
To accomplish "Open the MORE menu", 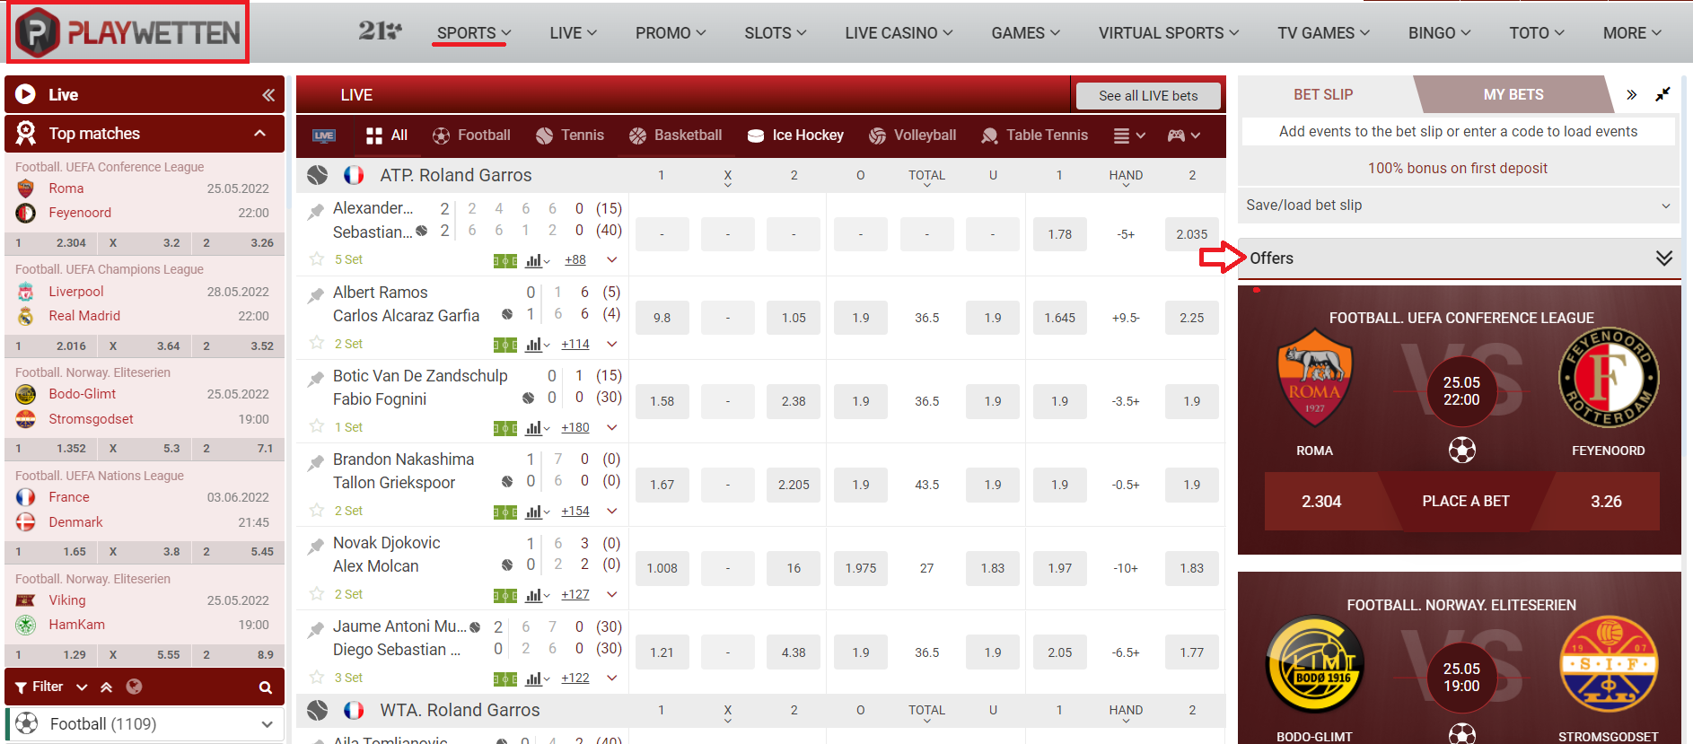I will (x=1632, y=33).
